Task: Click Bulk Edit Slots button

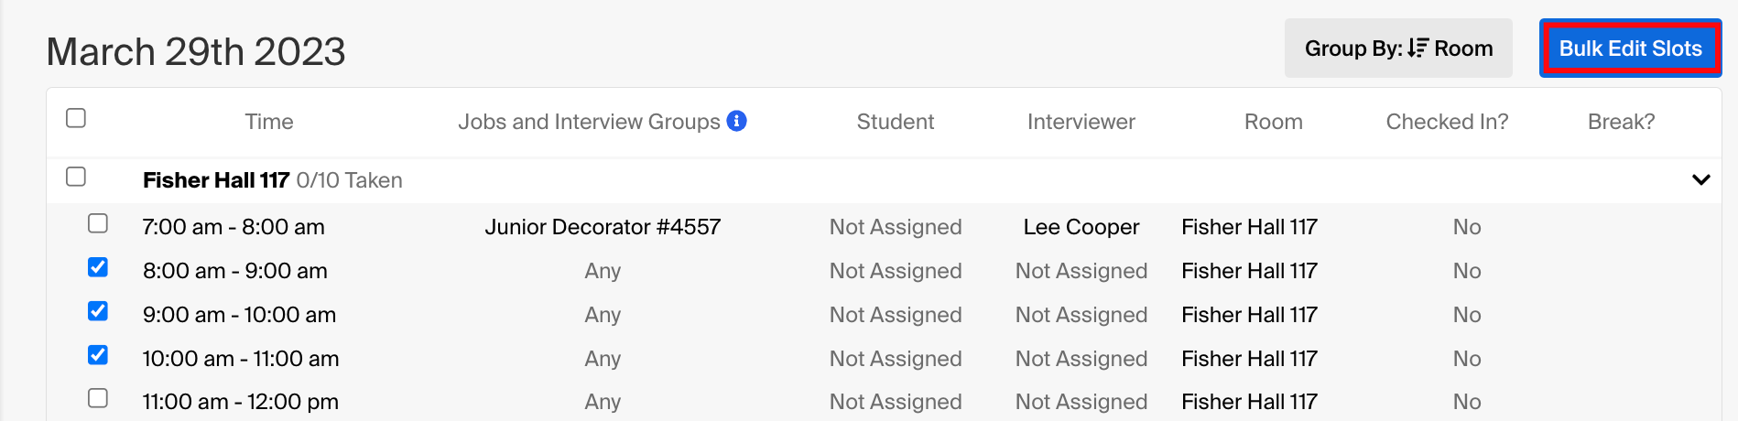Action: coord(1630,49)
